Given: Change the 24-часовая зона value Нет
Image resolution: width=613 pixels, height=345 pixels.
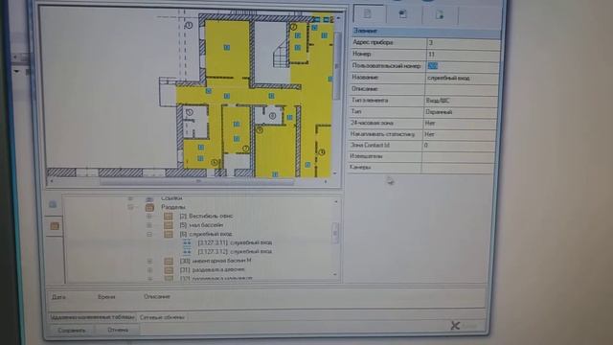Looking at the screenshot, I should pos(460,123).
